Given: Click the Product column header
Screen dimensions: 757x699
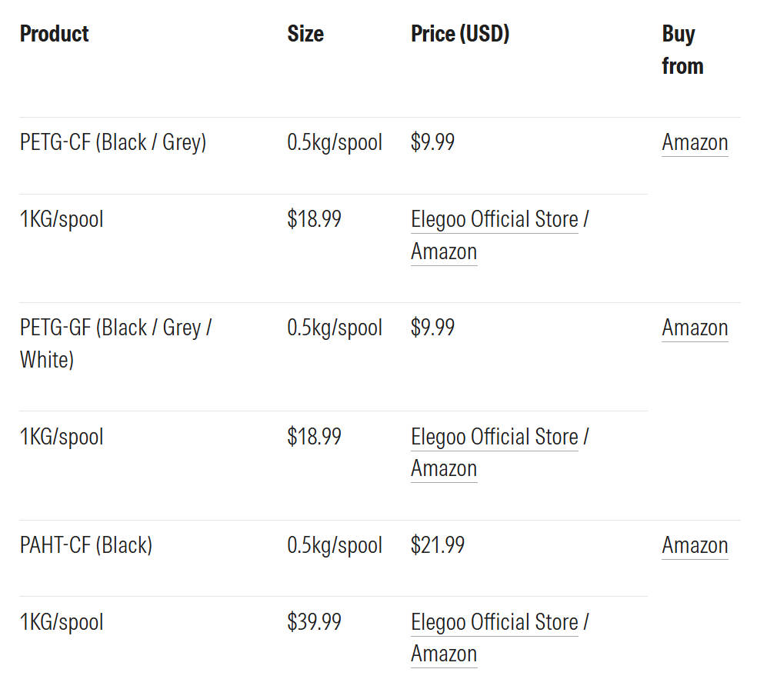Looking at the screenshot, I should (55, 35).
